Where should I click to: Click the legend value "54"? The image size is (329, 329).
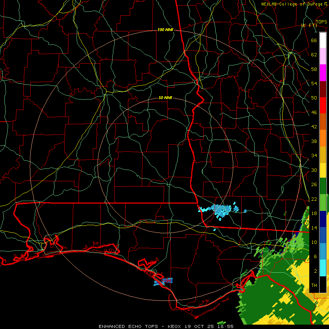click(x=314, y=83)
